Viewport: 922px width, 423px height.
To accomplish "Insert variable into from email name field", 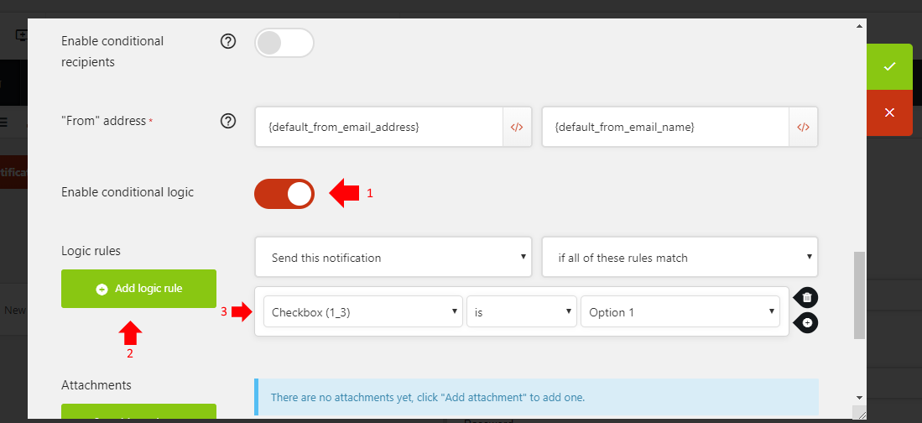I will [803, 128].
